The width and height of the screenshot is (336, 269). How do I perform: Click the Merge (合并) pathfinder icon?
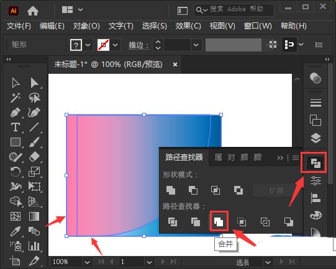point(219,222)
